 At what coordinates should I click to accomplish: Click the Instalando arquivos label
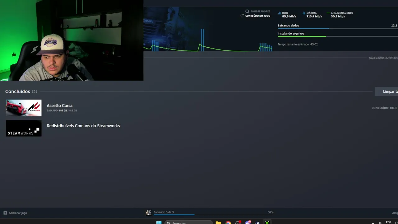click(291, 33)
